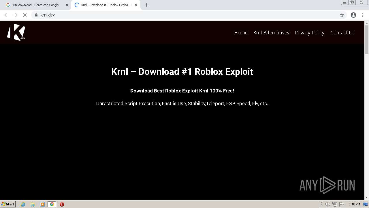Click the 6:48 PM taskbar clock

[x=354, y=204]
